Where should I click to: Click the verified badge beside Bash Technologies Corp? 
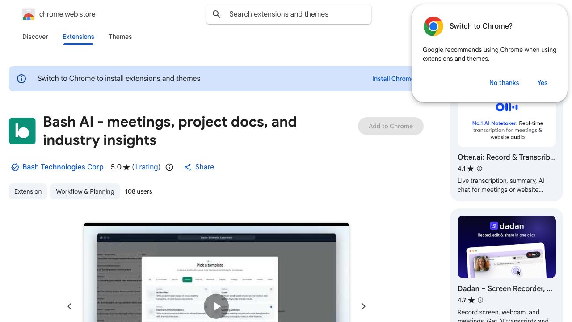[15, 167]
